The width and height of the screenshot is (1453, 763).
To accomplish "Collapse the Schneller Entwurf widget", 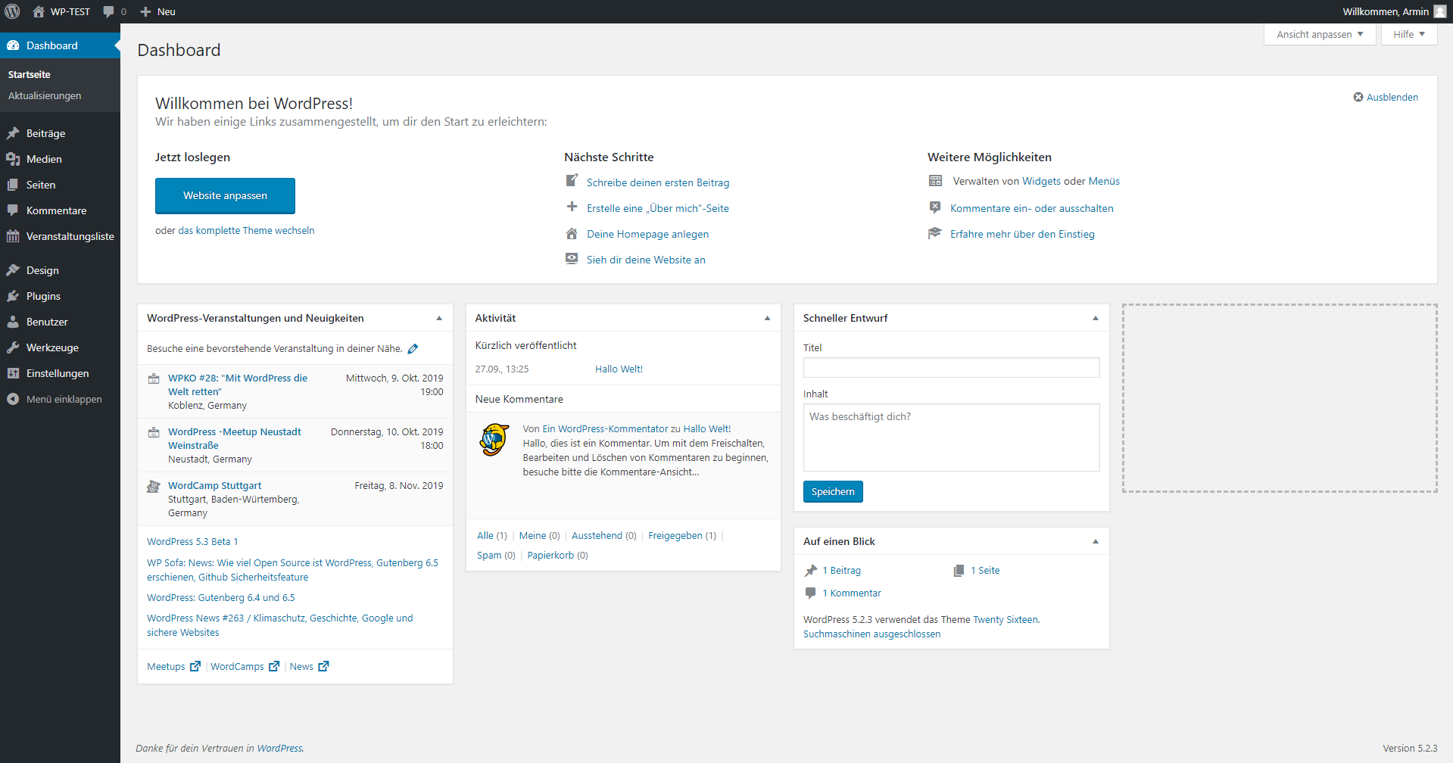I will 1095,318.
